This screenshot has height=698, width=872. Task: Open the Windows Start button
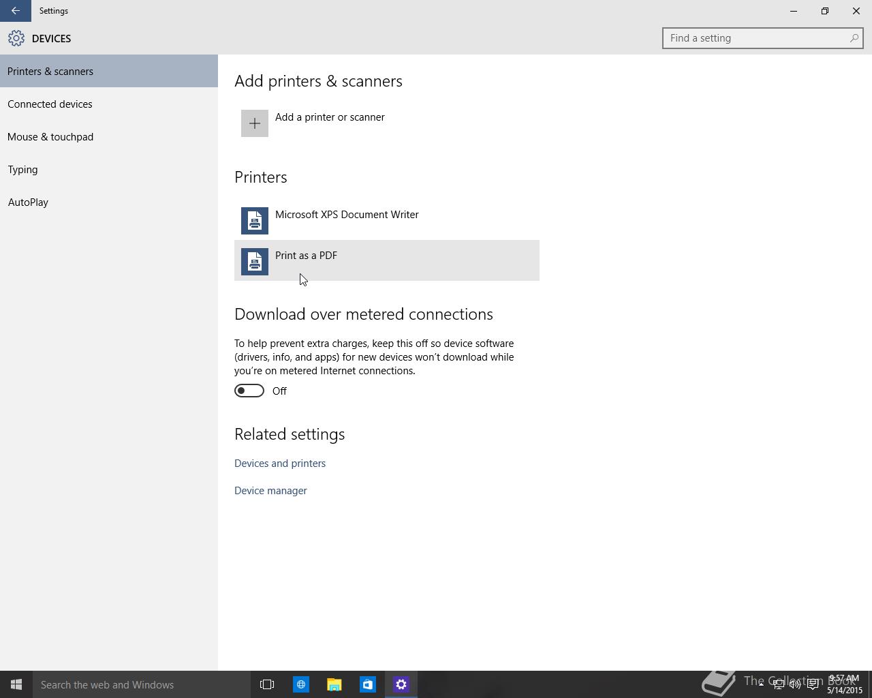point(16,684)
